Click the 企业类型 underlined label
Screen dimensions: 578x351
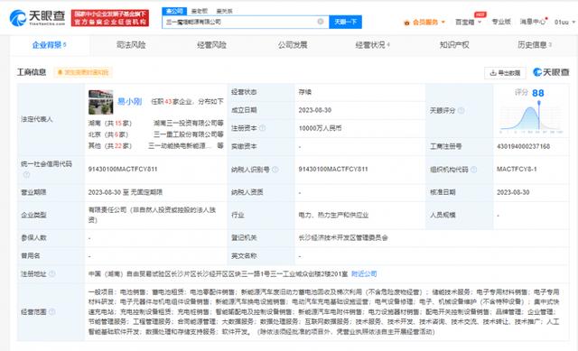(33, 215)
